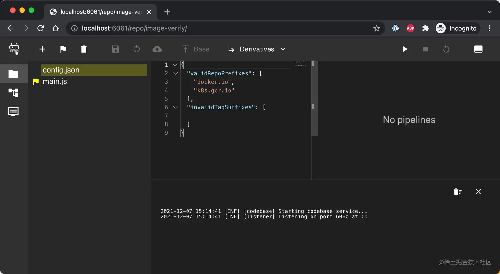Go to Base codebase

pyautogui.click(x=196, y=49)
